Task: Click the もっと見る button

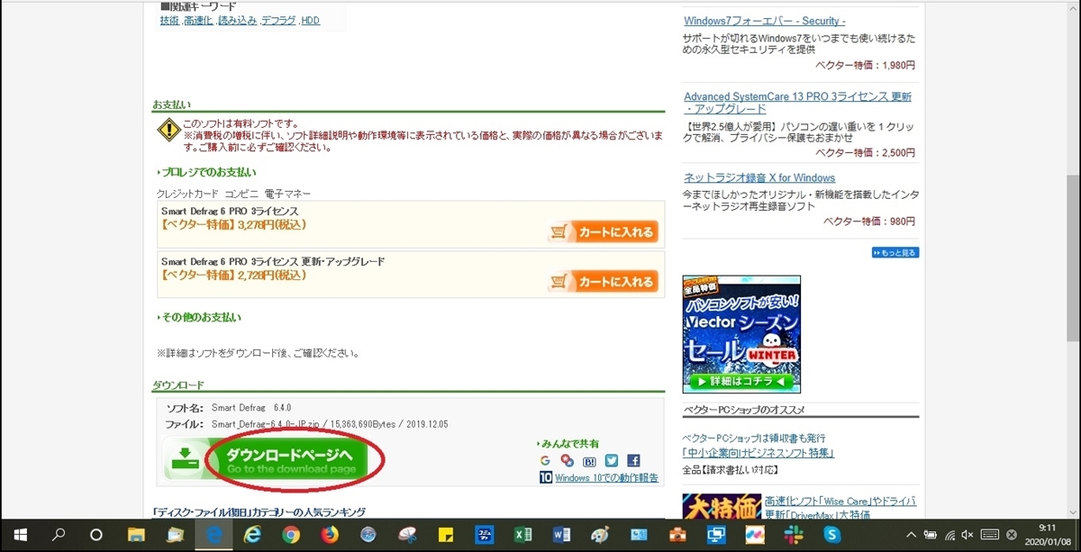Action: point(895,253)
